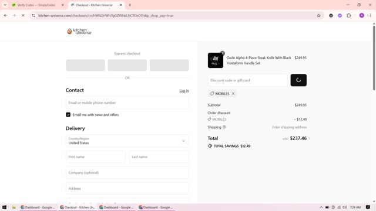The width and height of the screenshot is (376, 211).
Task: Click the TOTAL SAVINGS tag icon
Action: (x=210, y=146)
